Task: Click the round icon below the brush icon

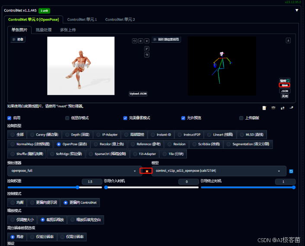Action: [x=147, y=55]
